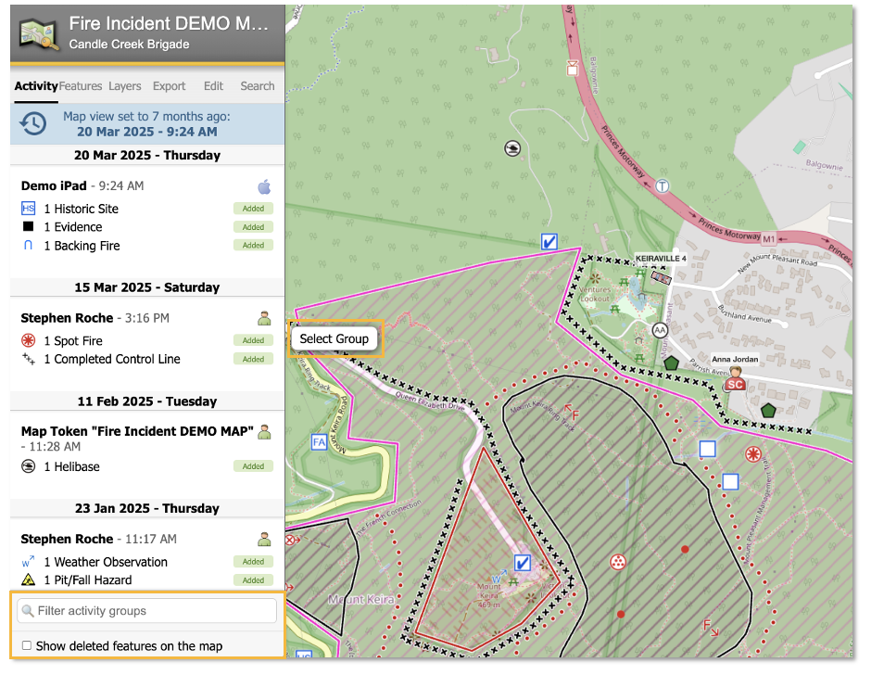Click the Select Group button
871x675 pixels.
pyautogui.click(x=335, y=339)
